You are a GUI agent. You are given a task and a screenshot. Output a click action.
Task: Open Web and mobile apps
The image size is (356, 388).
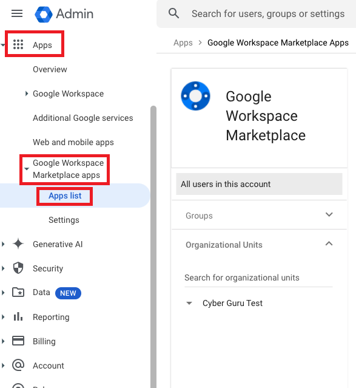pyautogui.click(x=73, y=142)
